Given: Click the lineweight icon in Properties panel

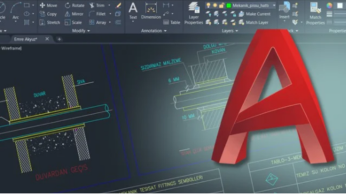Looking at the screenshot, I should [x=330, y=14].
